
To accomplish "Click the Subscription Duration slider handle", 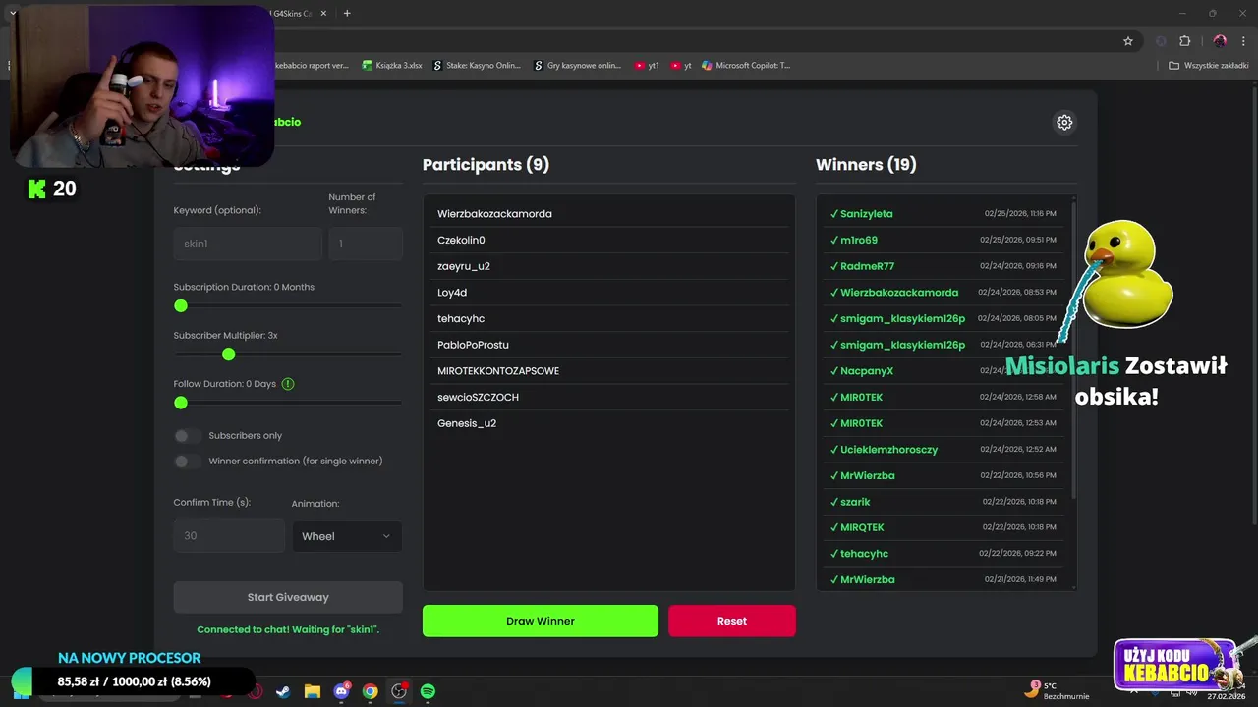I will pos(181,306).
